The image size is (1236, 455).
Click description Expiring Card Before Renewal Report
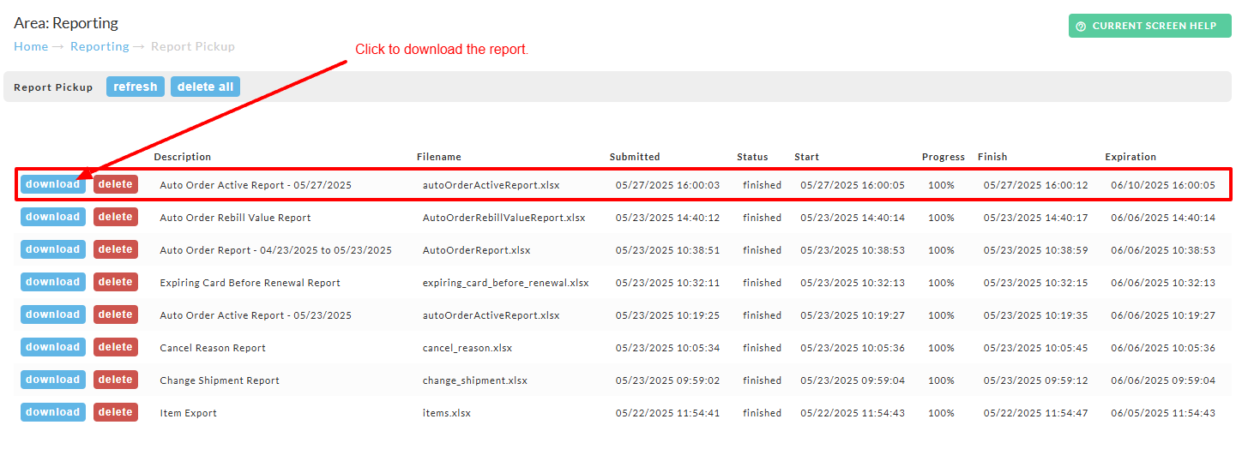(x=250, y=283)
